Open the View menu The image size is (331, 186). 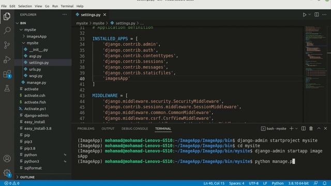coord(38,6)
